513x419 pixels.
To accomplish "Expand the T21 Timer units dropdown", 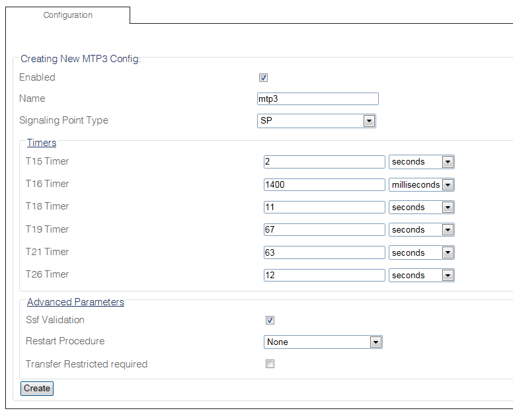I will pos(421,253).
